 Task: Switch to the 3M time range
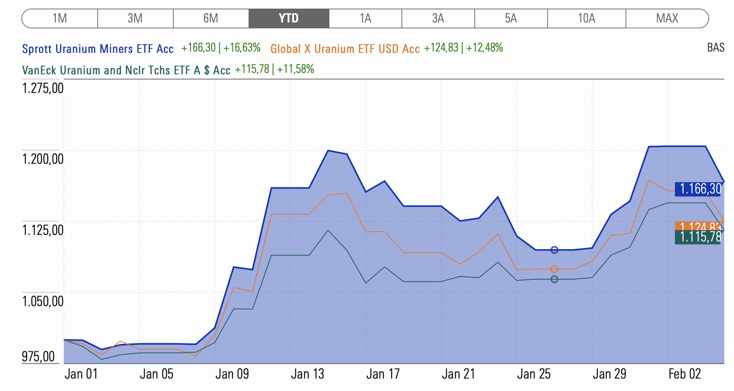coord(135,18)
